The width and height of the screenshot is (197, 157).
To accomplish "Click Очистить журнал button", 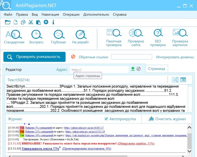I will click(167, 119).
